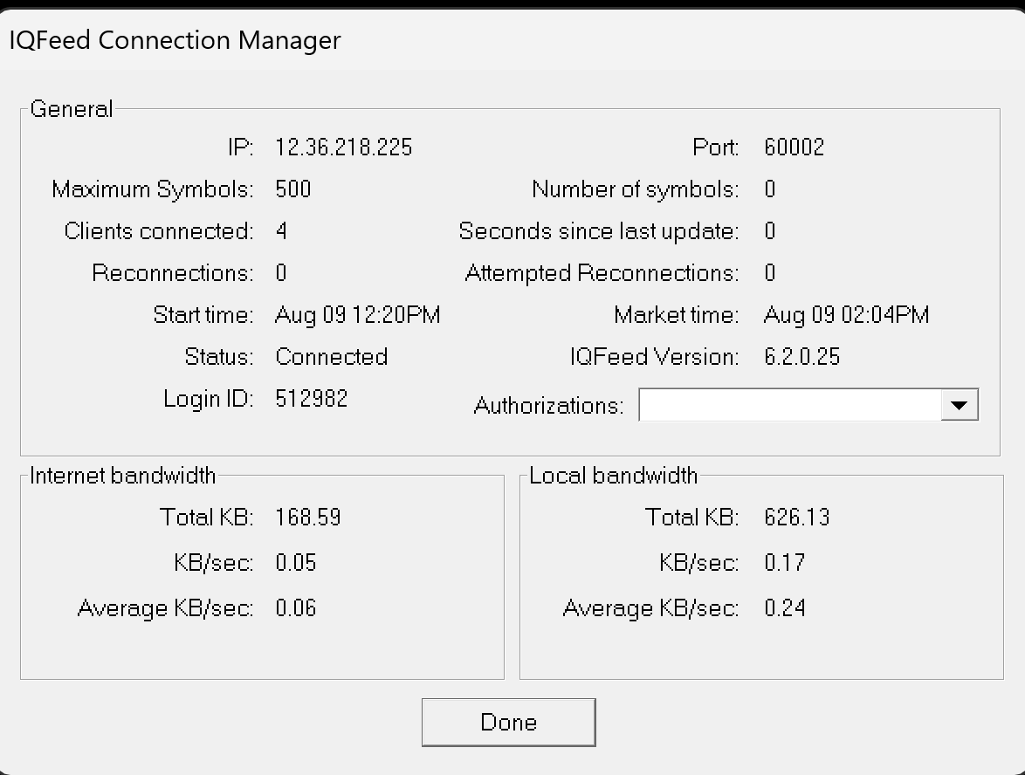Click the Login ID number 512982
This screenshot has height=775, width=1025.
coord(311,399)
